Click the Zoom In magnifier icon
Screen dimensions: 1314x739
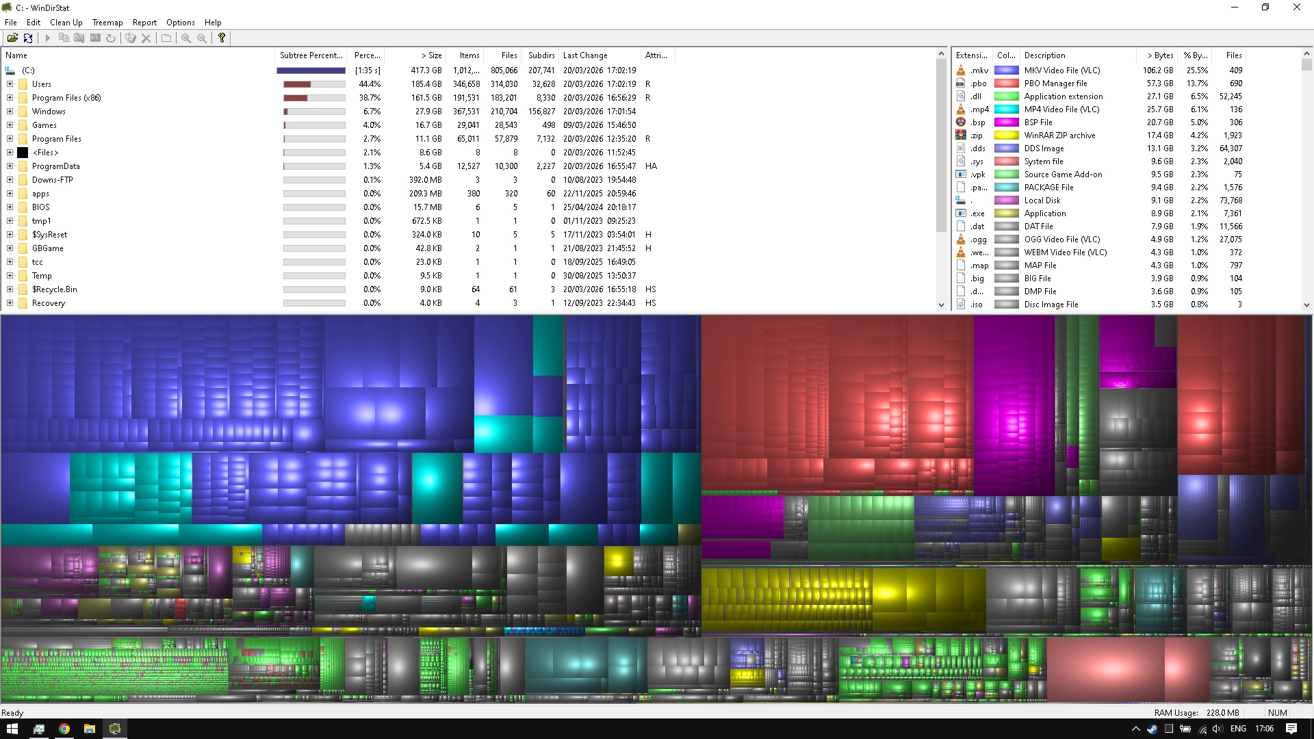(186, 38)
